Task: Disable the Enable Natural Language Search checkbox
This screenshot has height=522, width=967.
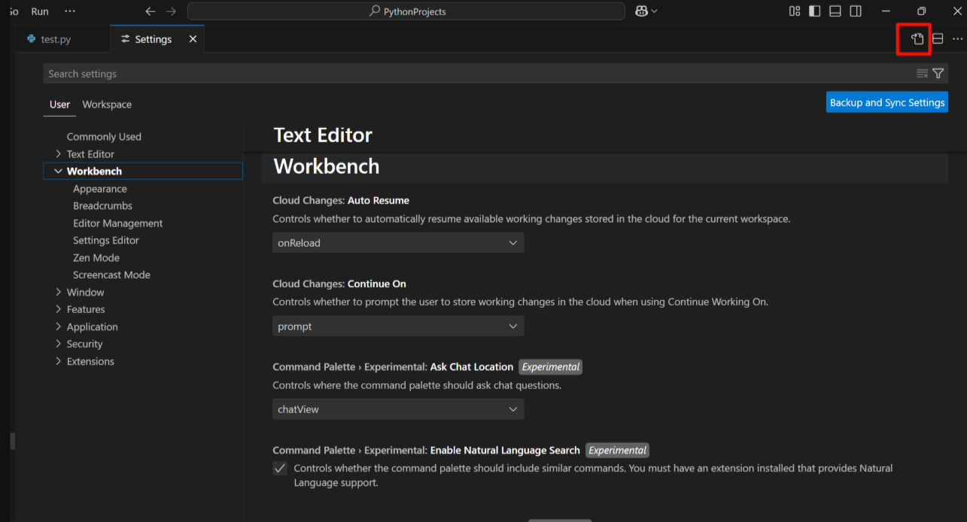Action: (280, 468)
